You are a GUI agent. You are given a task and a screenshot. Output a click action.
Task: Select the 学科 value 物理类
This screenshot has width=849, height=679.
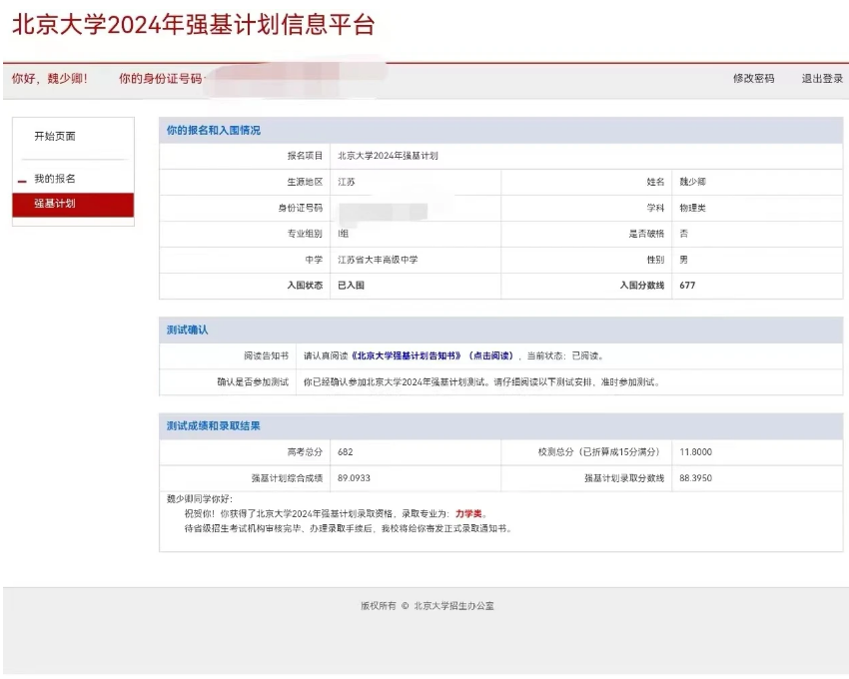pos(692,208)
